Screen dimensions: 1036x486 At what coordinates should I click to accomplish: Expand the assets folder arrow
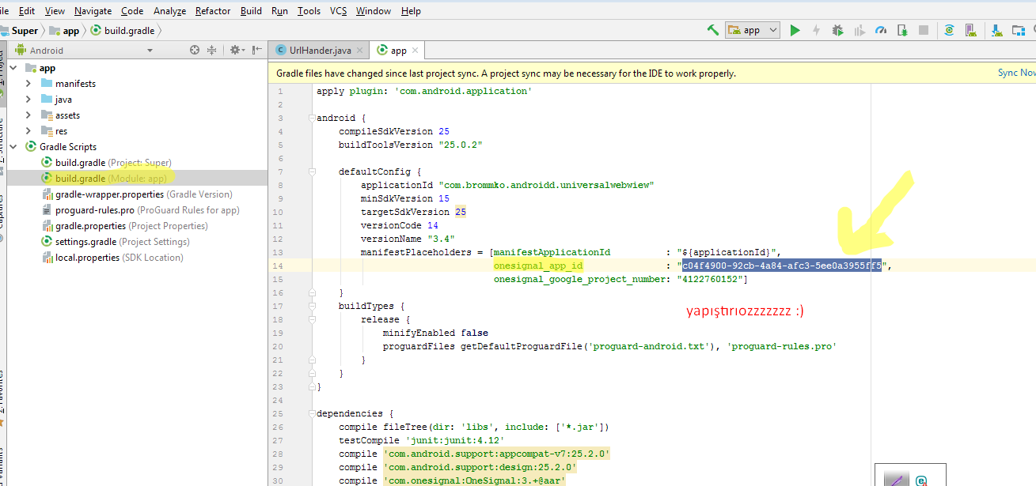click(28, 115)
